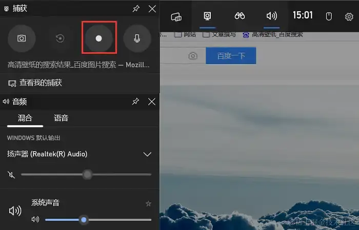This screenshot has height=230, width=359.
Task: Click the record last 30 seconds button
Action: click(x=60, y=38)
